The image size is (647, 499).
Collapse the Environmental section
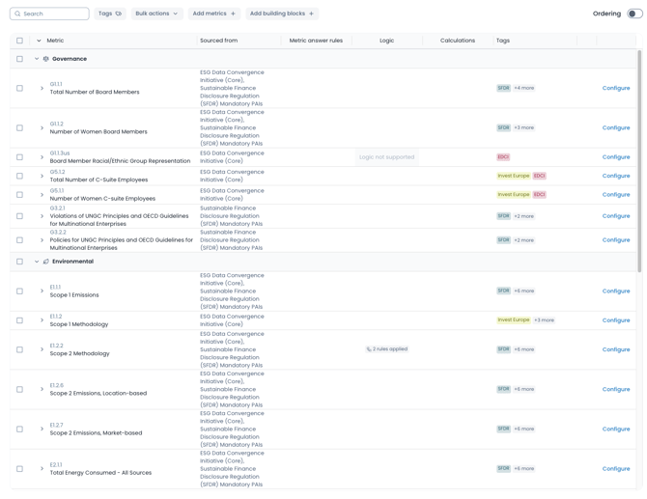point(37,262)
